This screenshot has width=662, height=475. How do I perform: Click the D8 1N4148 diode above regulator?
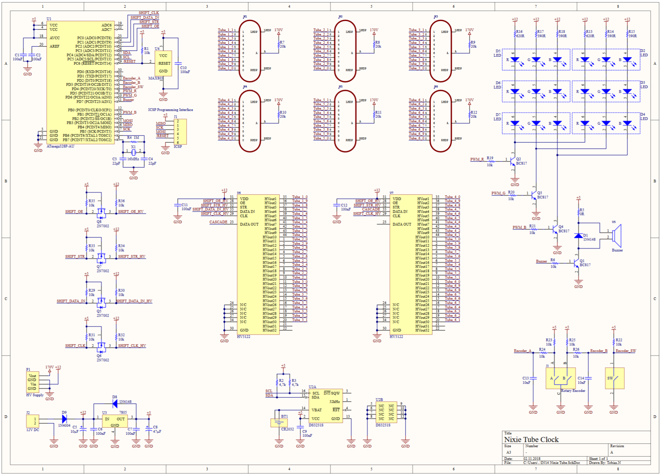coord(115,404)
